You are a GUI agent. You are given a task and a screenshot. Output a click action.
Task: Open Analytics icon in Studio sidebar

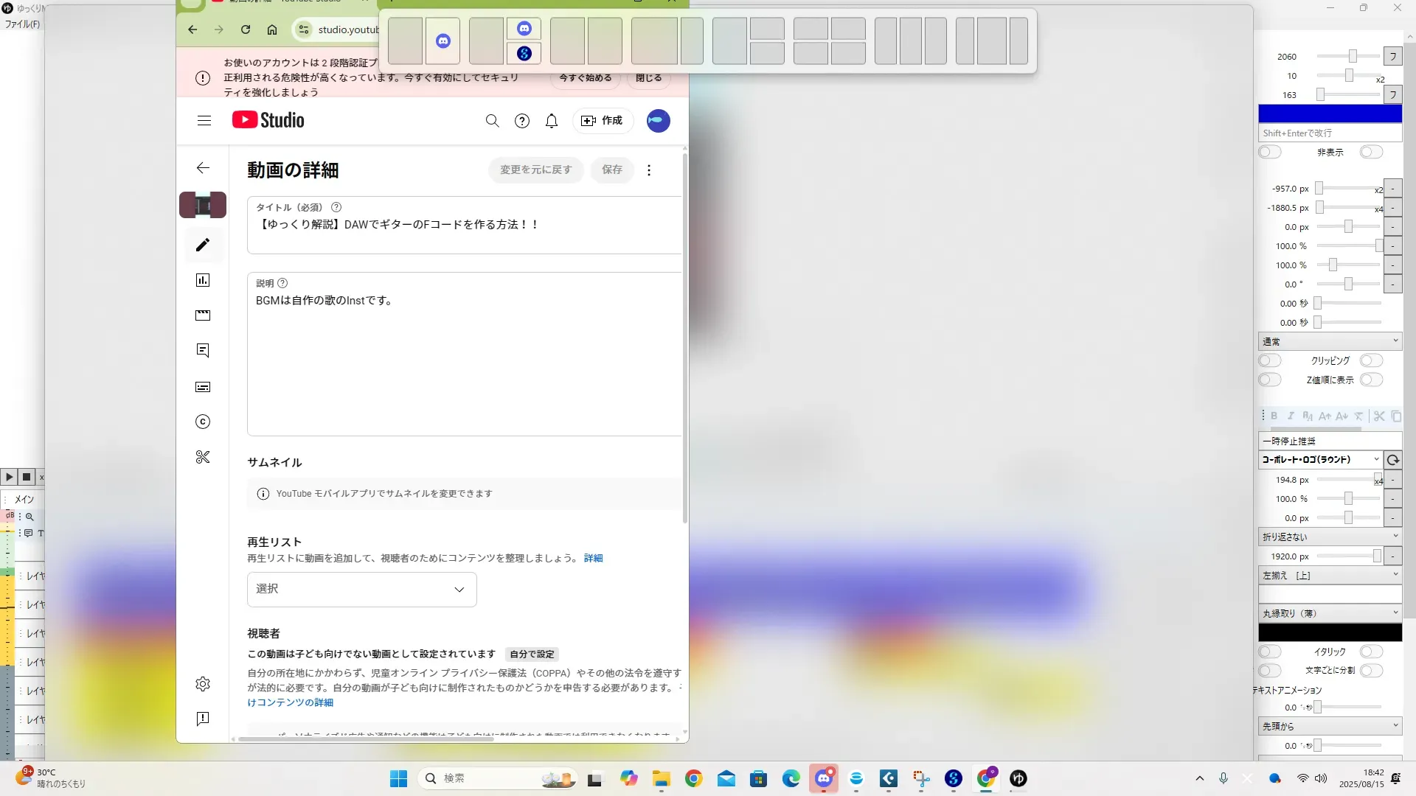coord(203,280)
